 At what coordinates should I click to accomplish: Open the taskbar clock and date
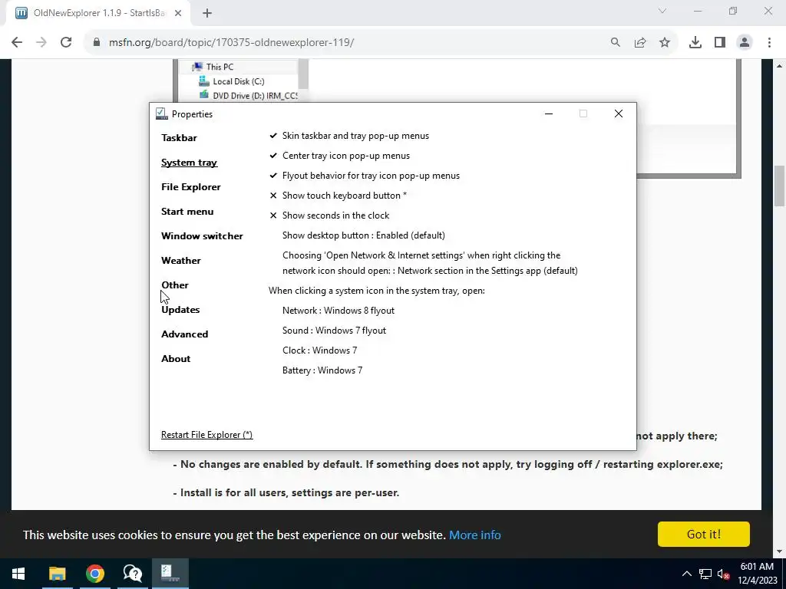[x=758, y=574]
